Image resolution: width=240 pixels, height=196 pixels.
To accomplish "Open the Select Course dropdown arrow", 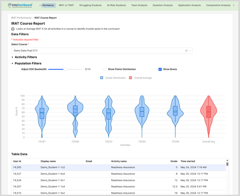I will (190, 51).
